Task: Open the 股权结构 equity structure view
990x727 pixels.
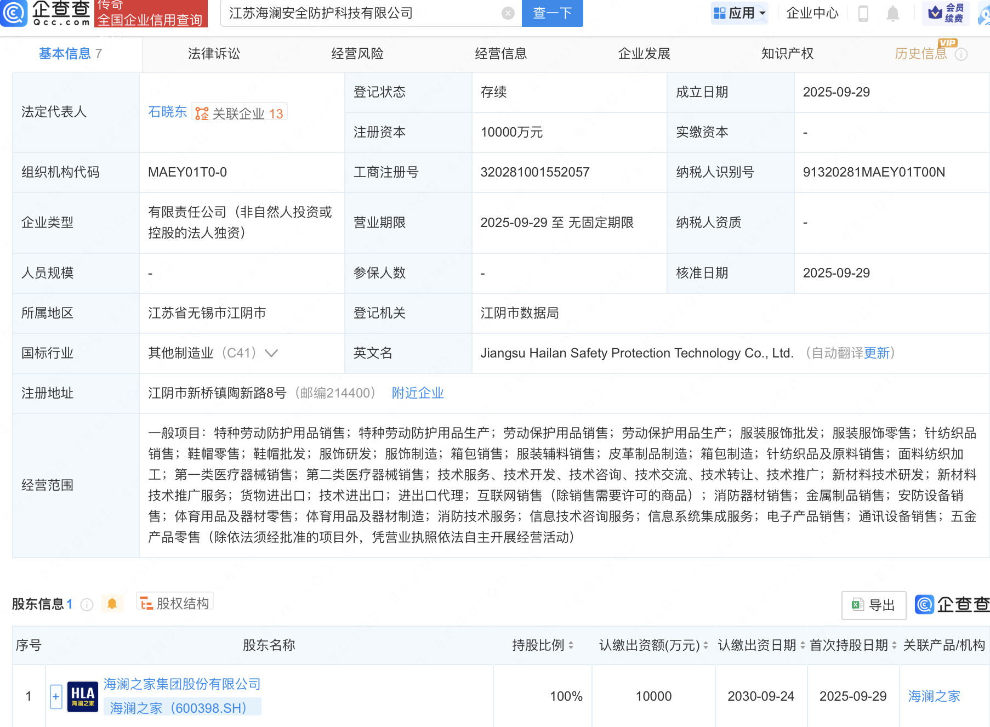Action: [x=175, y=604]
